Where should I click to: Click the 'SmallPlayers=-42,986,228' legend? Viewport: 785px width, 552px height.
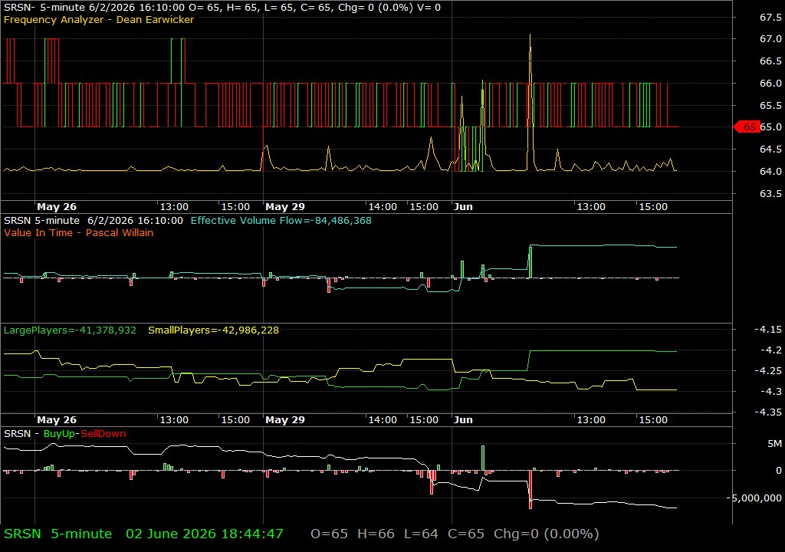click(x=213, y=330)
